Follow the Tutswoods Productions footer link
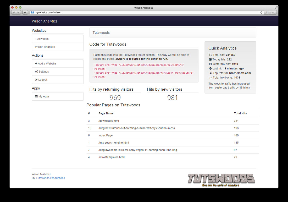The image size is (288, 202). tap(50, 178)
